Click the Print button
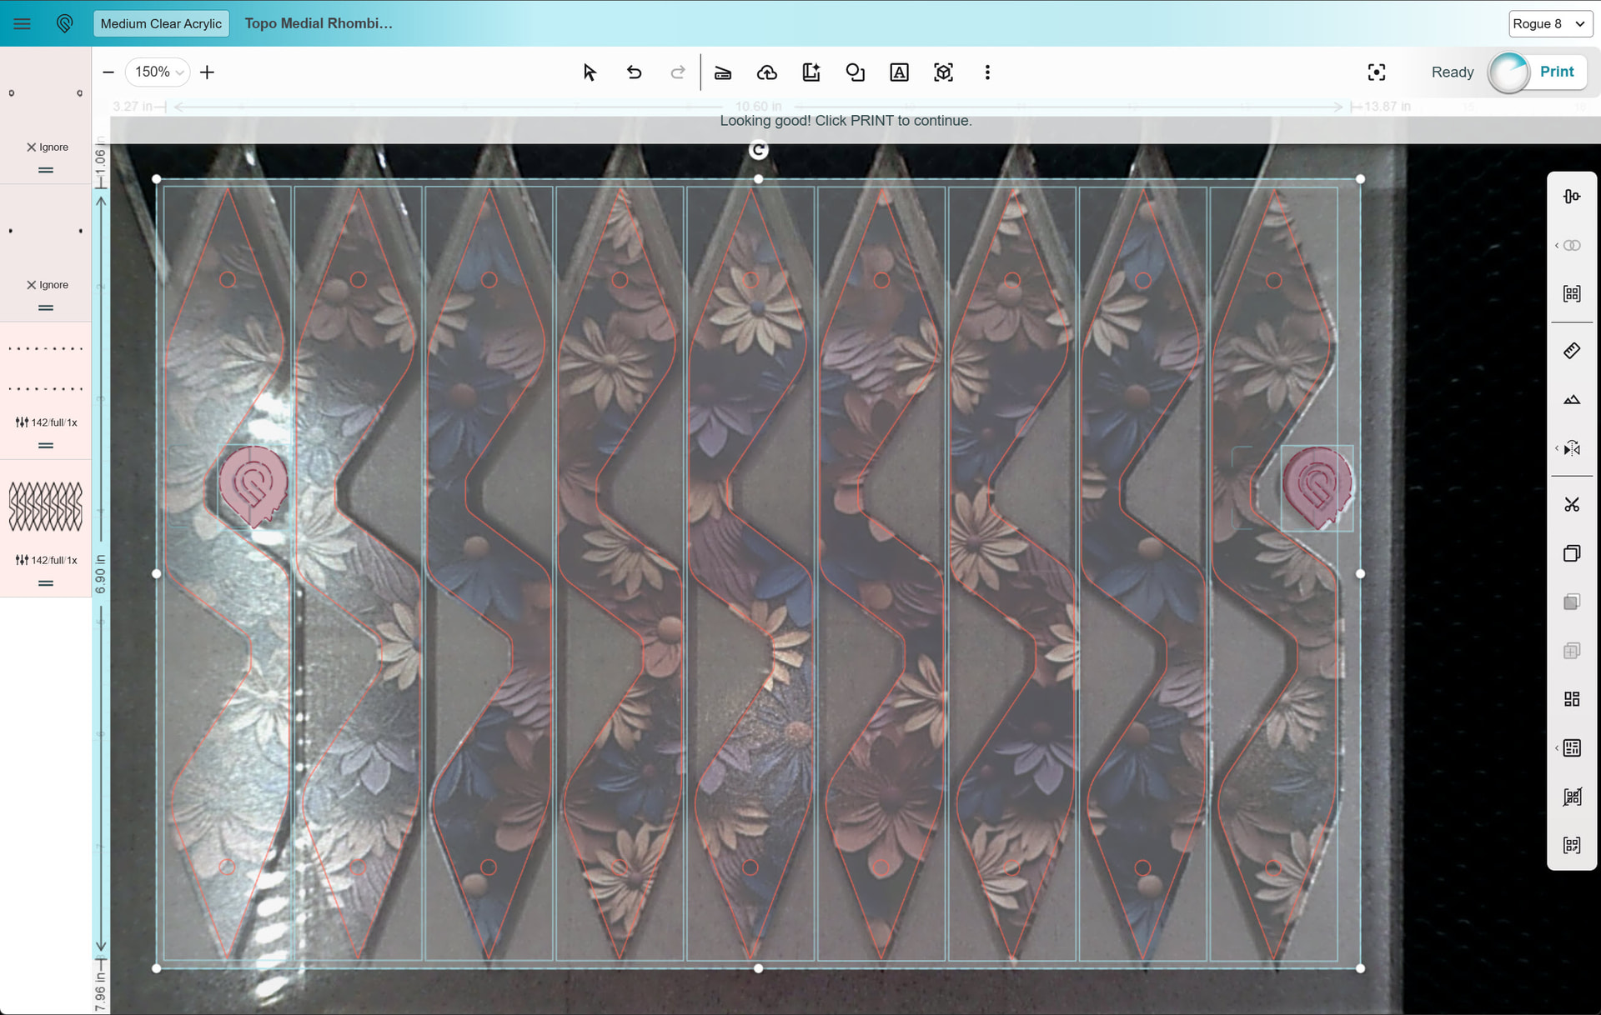The width and height of the screenshot is (1601, 1015). 1556,72
